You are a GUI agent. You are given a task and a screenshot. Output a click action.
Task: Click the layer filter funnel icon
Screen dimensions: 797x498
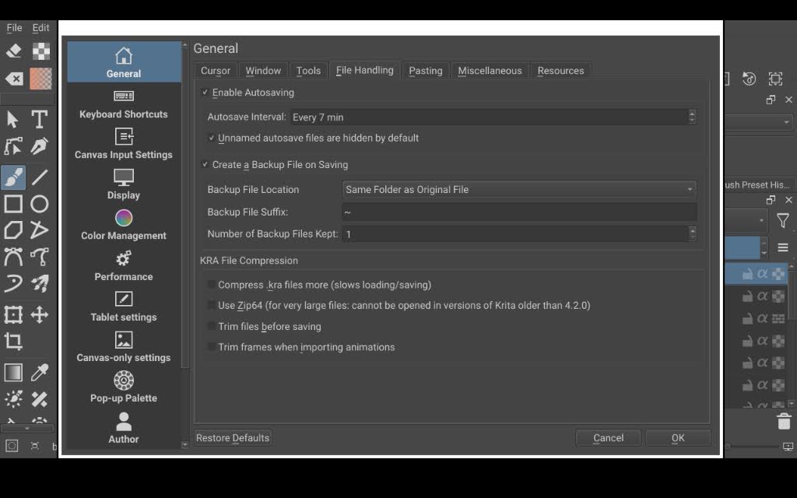(783, 220)
